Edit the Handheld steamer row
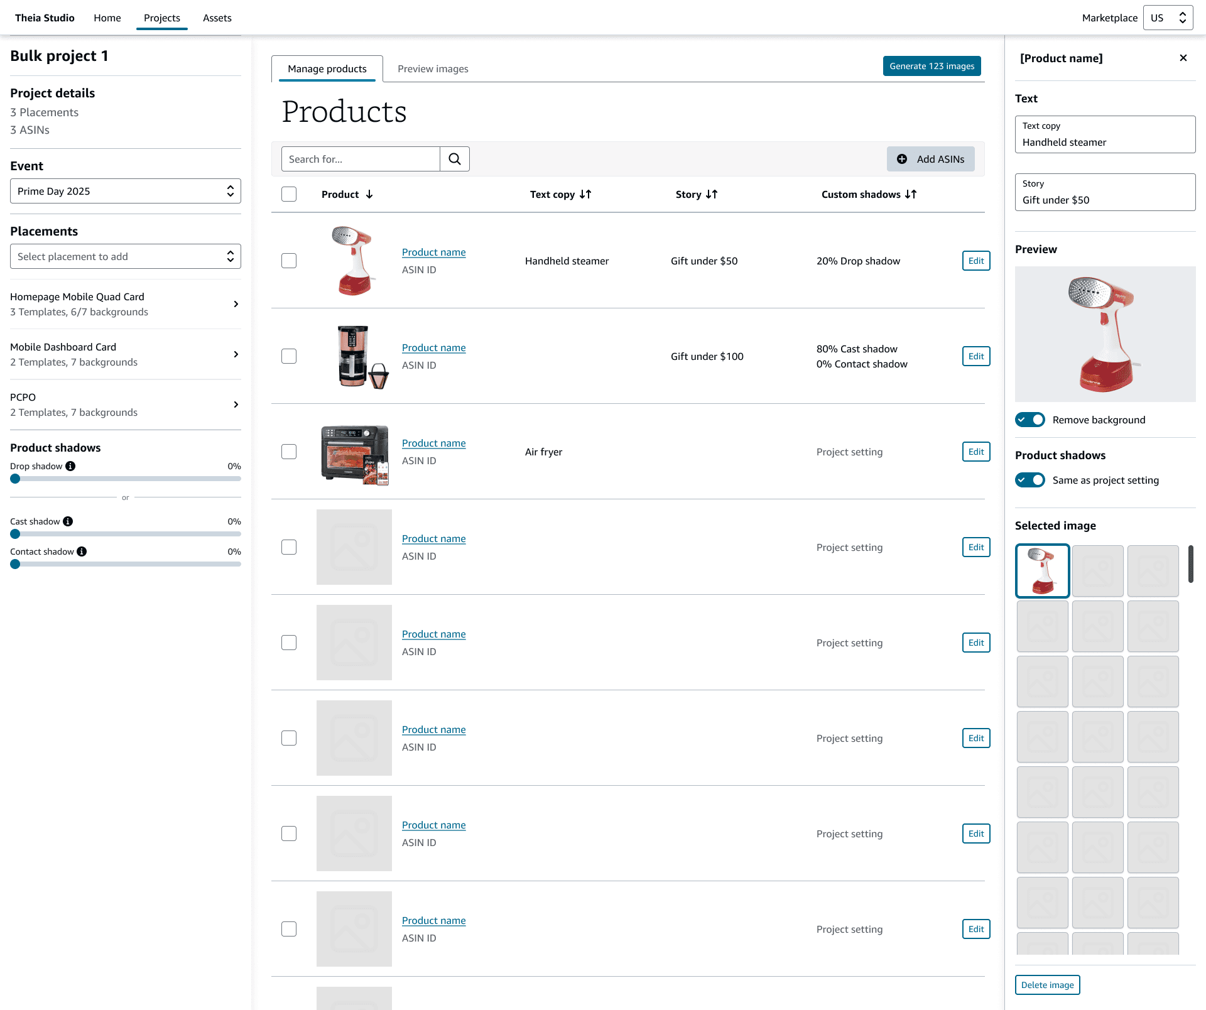Viewport: 1206px width, 1010px height. pyautogui.click(x=976, y=261)
